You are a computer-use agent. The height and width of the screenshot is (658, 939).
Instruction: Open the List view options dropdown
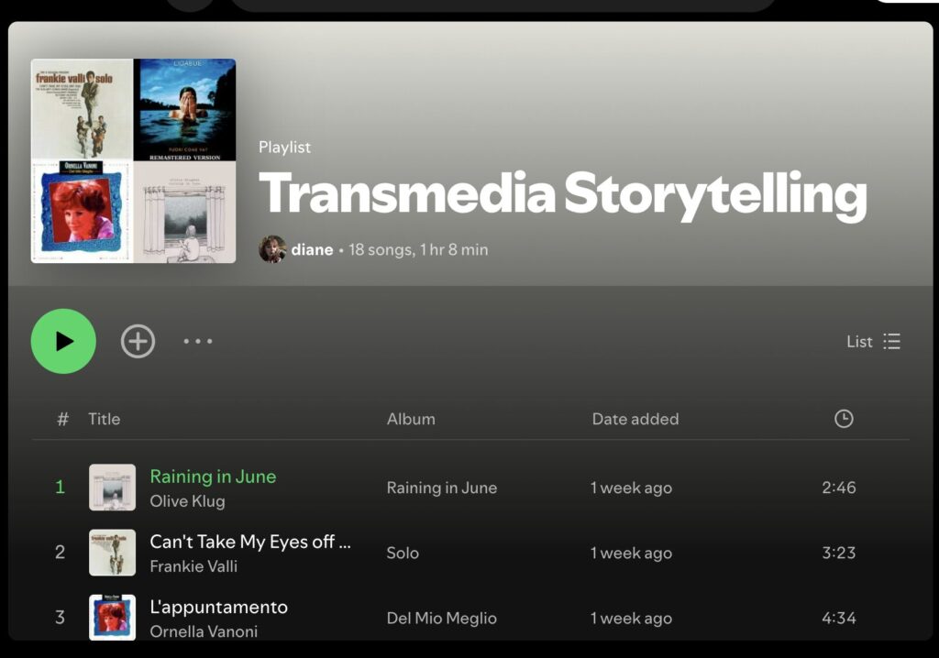(x=873, y=341)
